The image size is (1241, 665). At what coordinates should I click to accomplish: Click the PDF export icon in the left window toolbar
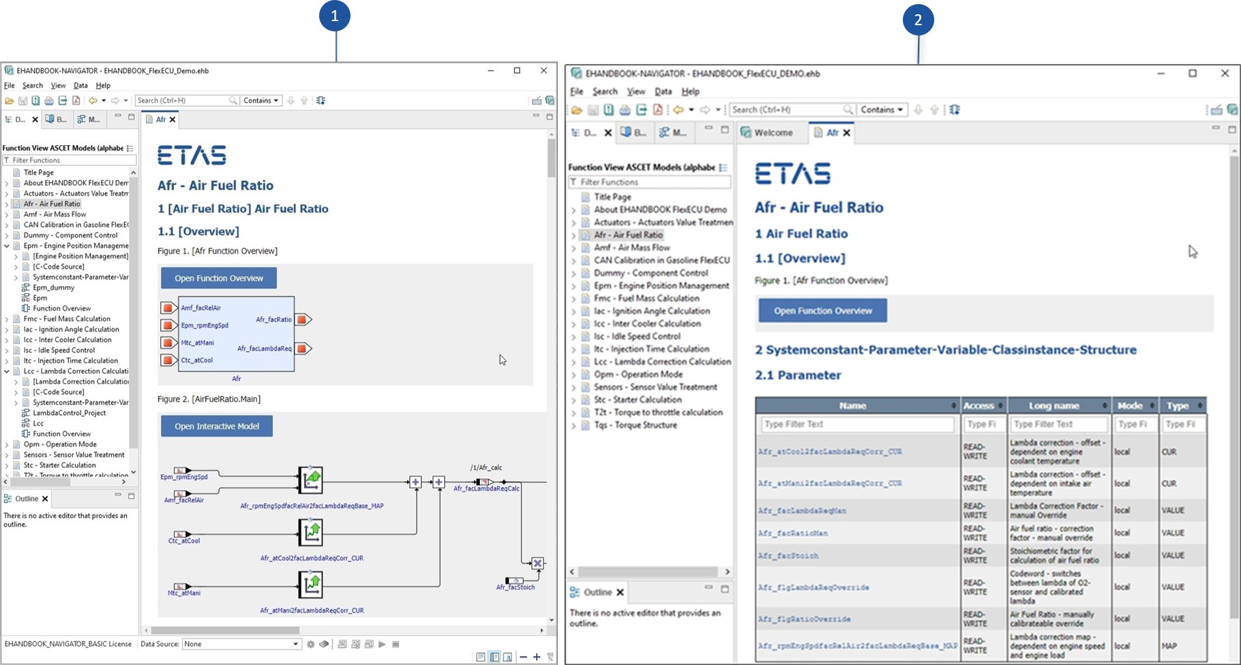pyautogui.click(x=76, y=101)
